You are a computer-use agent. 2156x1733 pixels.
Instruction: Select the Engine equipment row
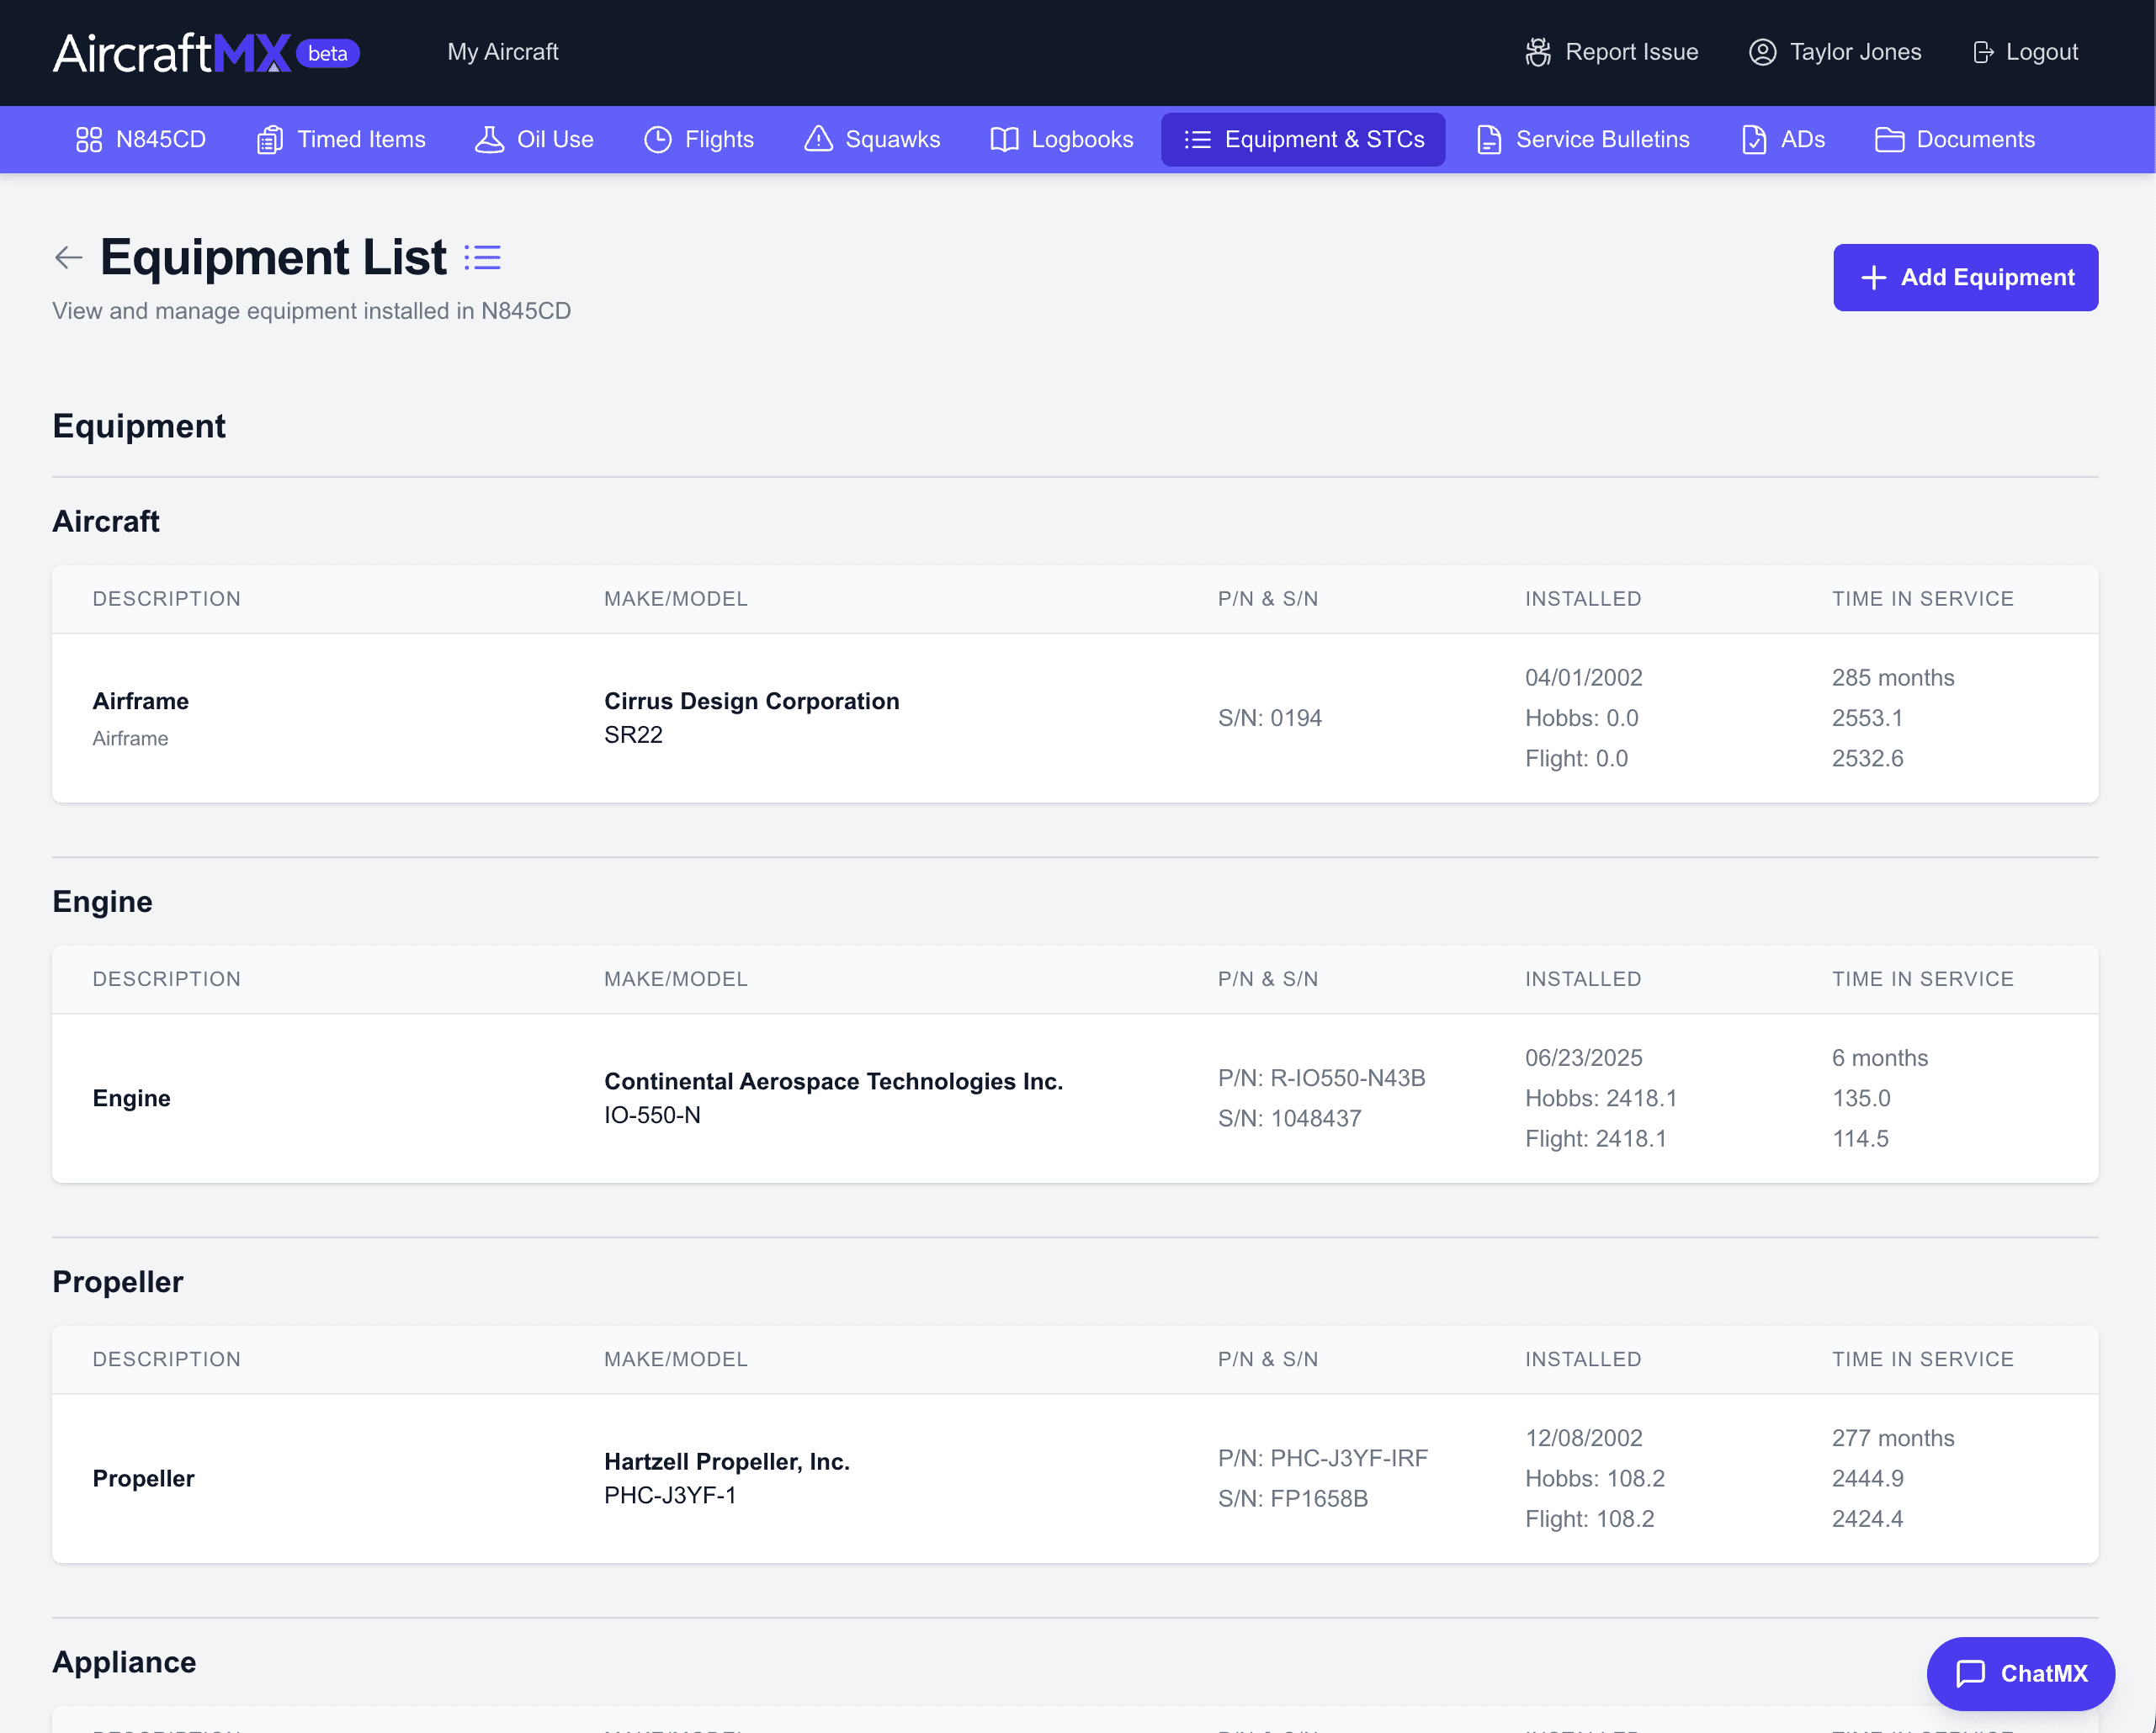1076,1099
